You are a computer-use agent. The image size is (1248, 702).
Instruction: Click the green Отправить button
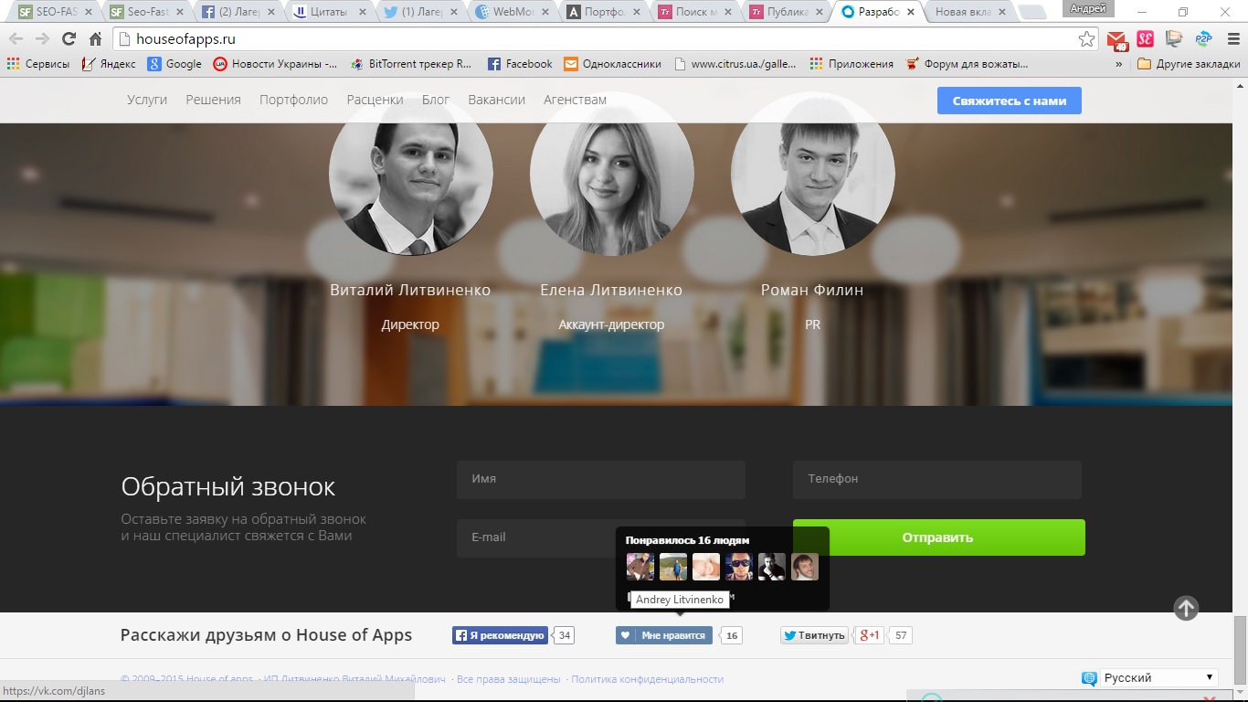(x=938, y=537)
